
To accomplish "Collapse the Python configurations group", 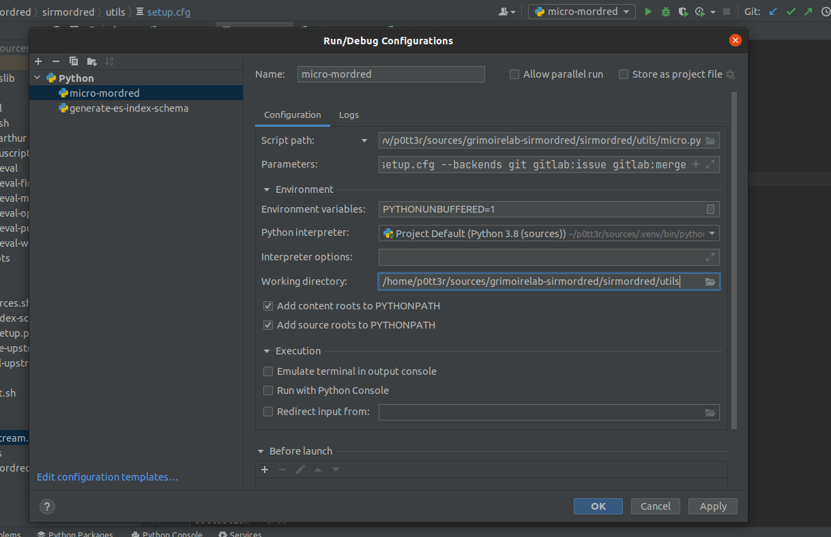I will click(38, 78).
